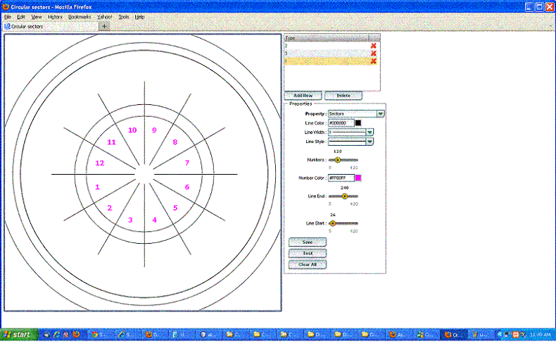Open the Line Width dropdown

(369, 132)
